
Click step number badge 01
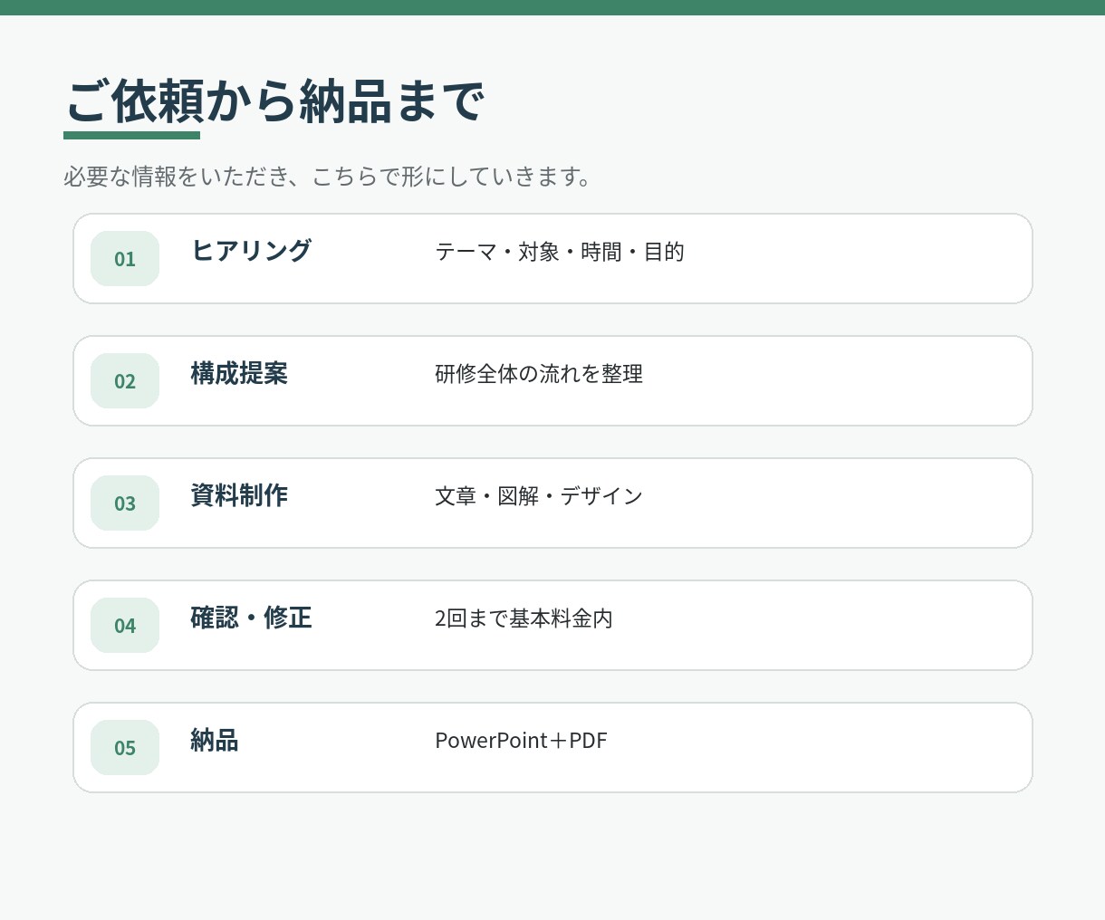(x=125, y=259)
